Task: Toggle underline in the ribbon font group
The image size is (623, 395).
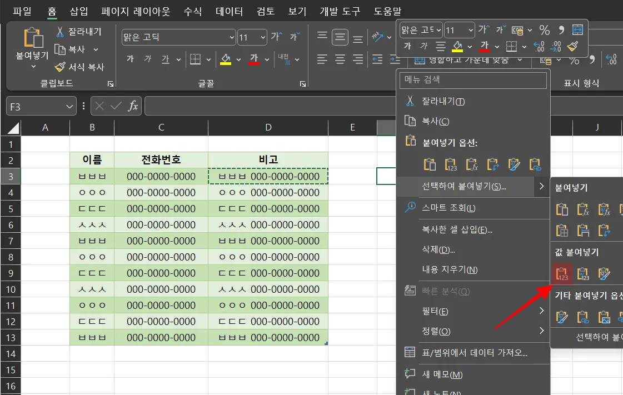Action: [x=165, y=59]
